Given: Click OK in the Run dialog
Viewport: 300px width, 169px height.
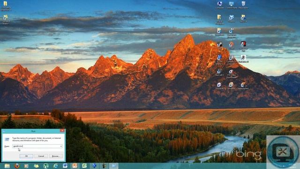Looking at the screenshot, I should 26,156.
